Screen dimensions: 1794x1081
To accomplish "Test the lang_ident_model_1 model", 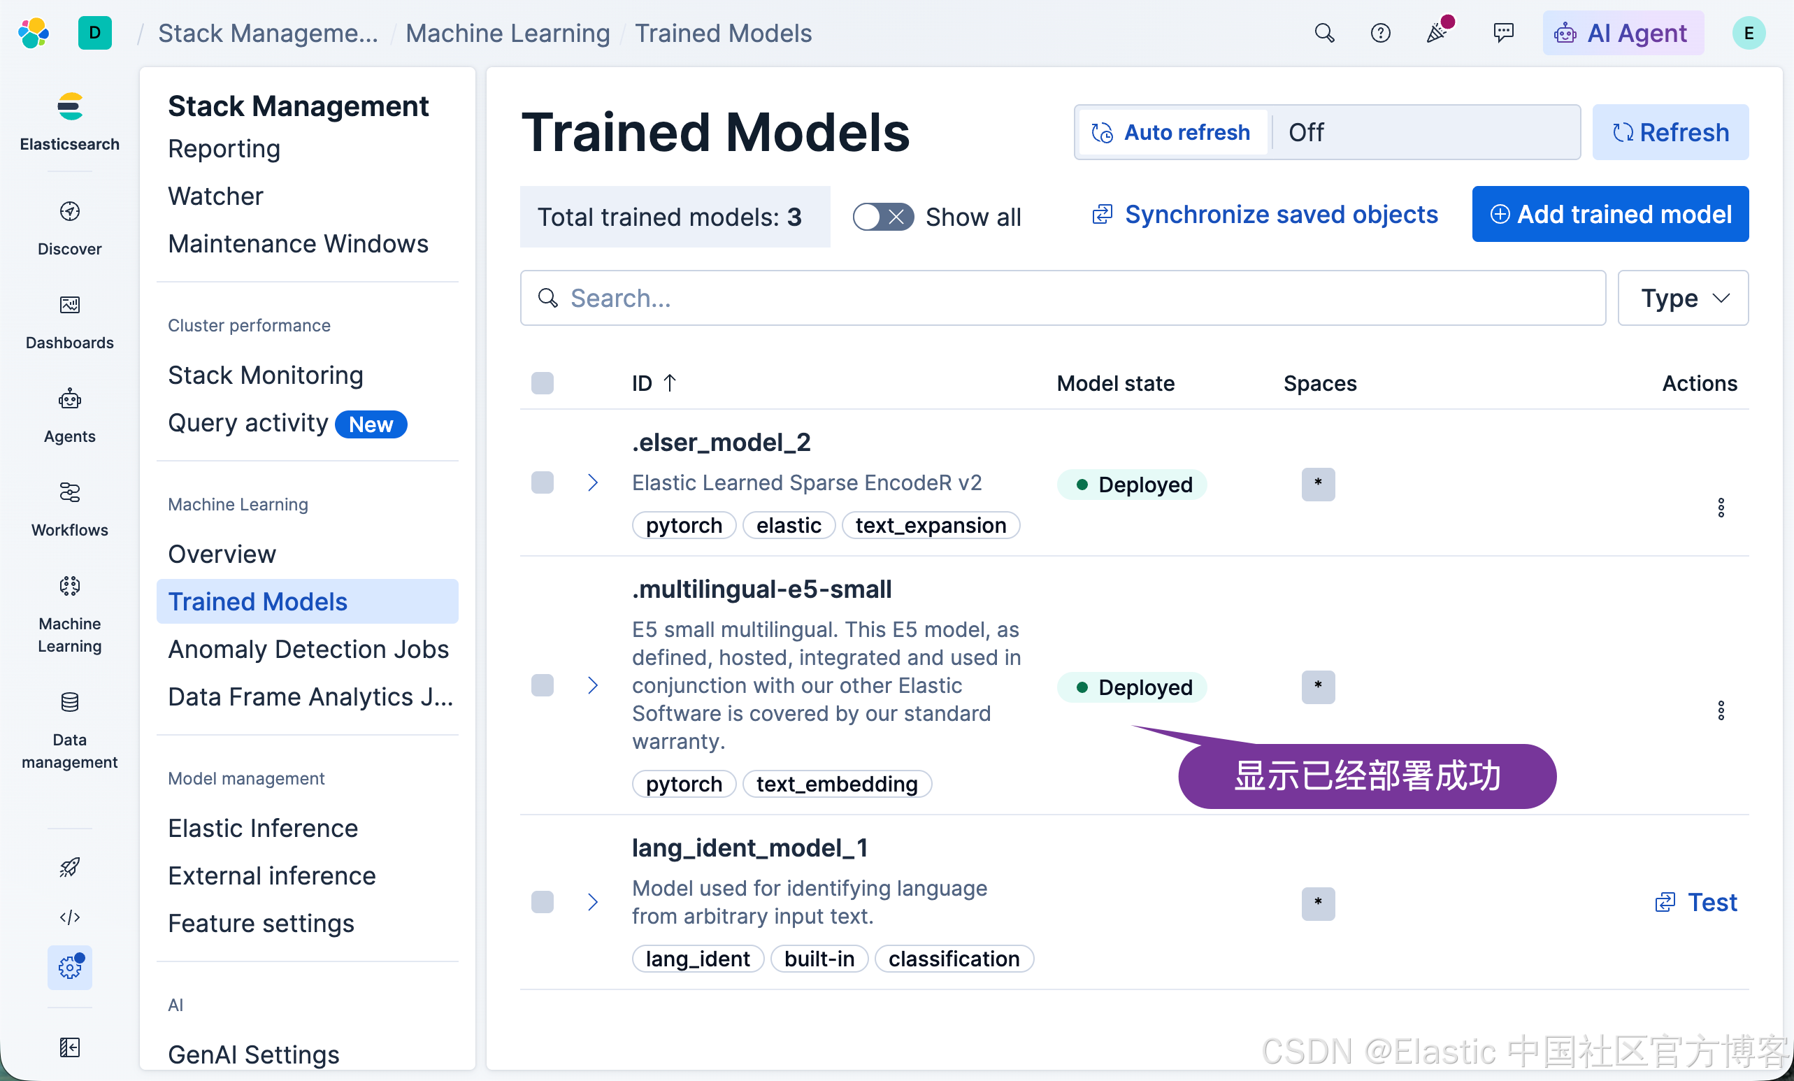I will [x=1695, y=902].
